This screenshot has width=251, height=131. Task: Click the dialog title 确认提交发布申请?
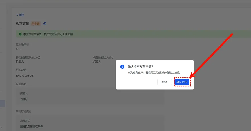[x=140, y=67]
